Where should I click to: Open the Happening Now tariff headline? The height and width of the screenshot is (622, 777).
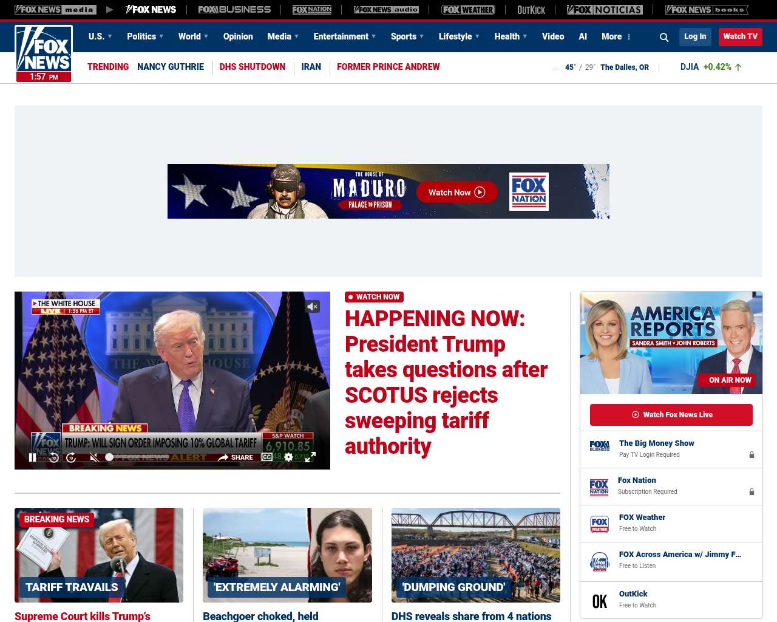(446, 382)
